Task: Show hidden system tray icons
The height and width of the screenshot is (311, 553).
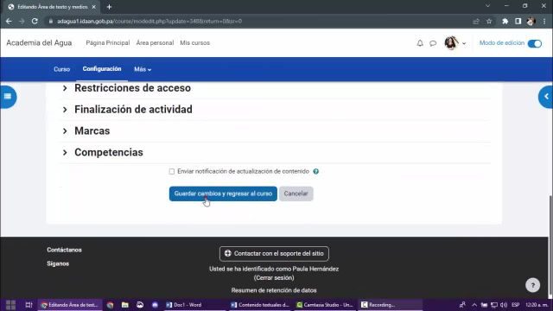Action: pyautogui.click(x=474, y=305)
